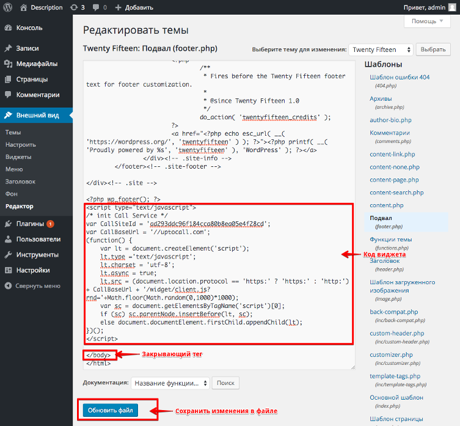460x426 pixels.
Task: Open template-tags.php template
Action: (395, 376)
